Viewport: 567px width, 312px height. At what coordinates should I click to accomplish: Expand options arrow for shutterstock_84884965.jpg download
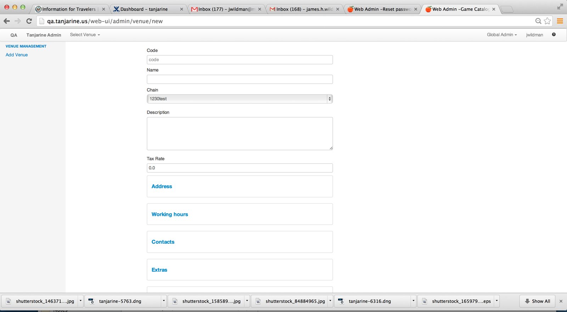(330, 301)
